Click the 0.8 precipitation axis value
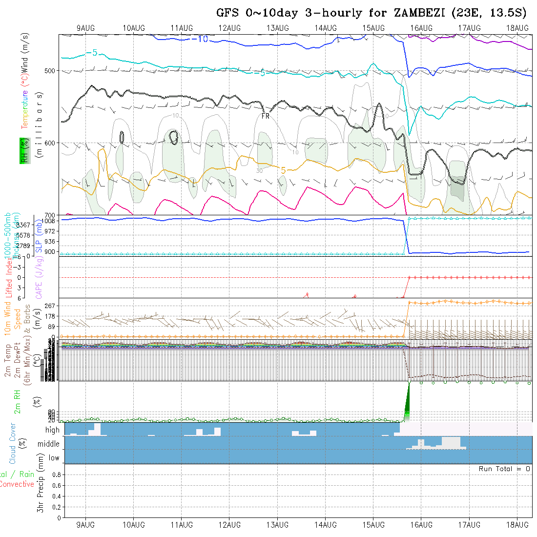 [57, 475]
